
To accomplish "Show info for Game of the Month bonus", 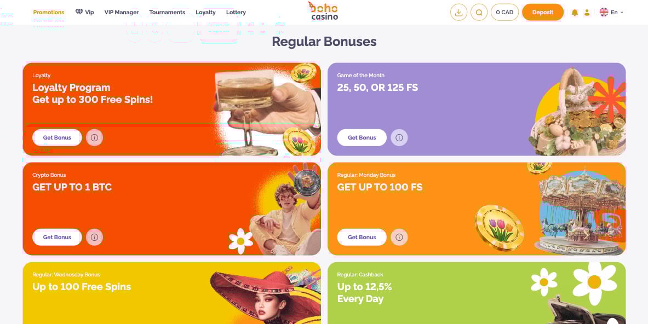I will click(x=399, y=137).
